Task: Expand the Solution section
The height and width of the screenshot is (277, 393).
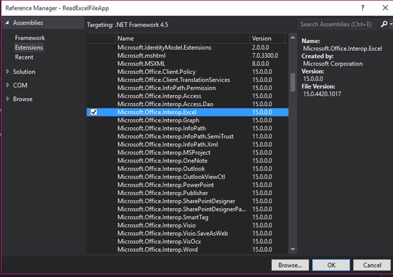Action: point(7,72)
